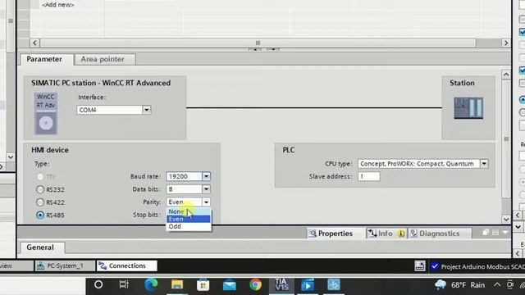Select None in the parity dropdown list
The height and width of the screenshot is (295, 525).
click(189, 211)
